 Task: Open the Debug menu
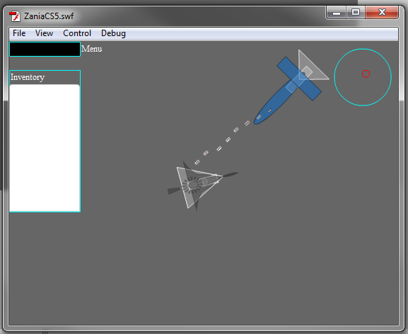(x=113, y=33)
